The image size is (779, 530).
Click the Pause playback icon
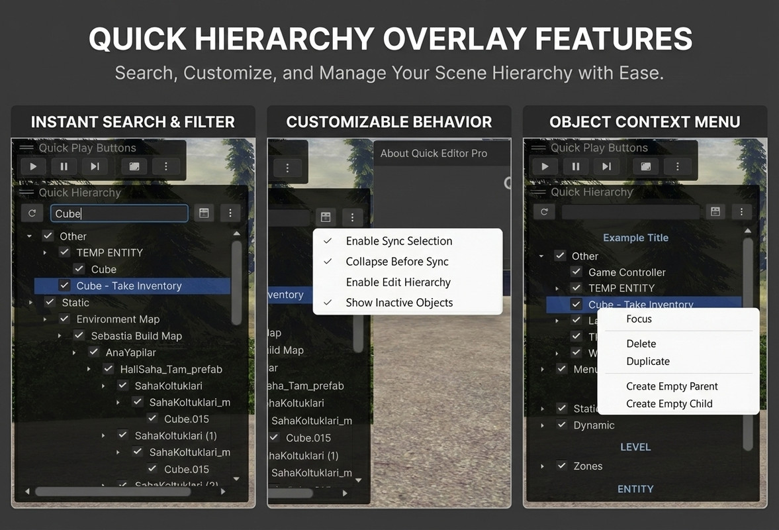pos(64,166)
